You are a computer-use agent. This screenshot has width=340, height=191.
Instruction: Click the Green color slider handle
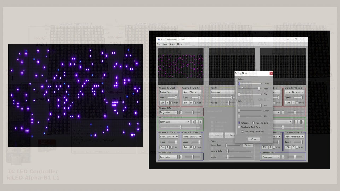pos(239,111)
